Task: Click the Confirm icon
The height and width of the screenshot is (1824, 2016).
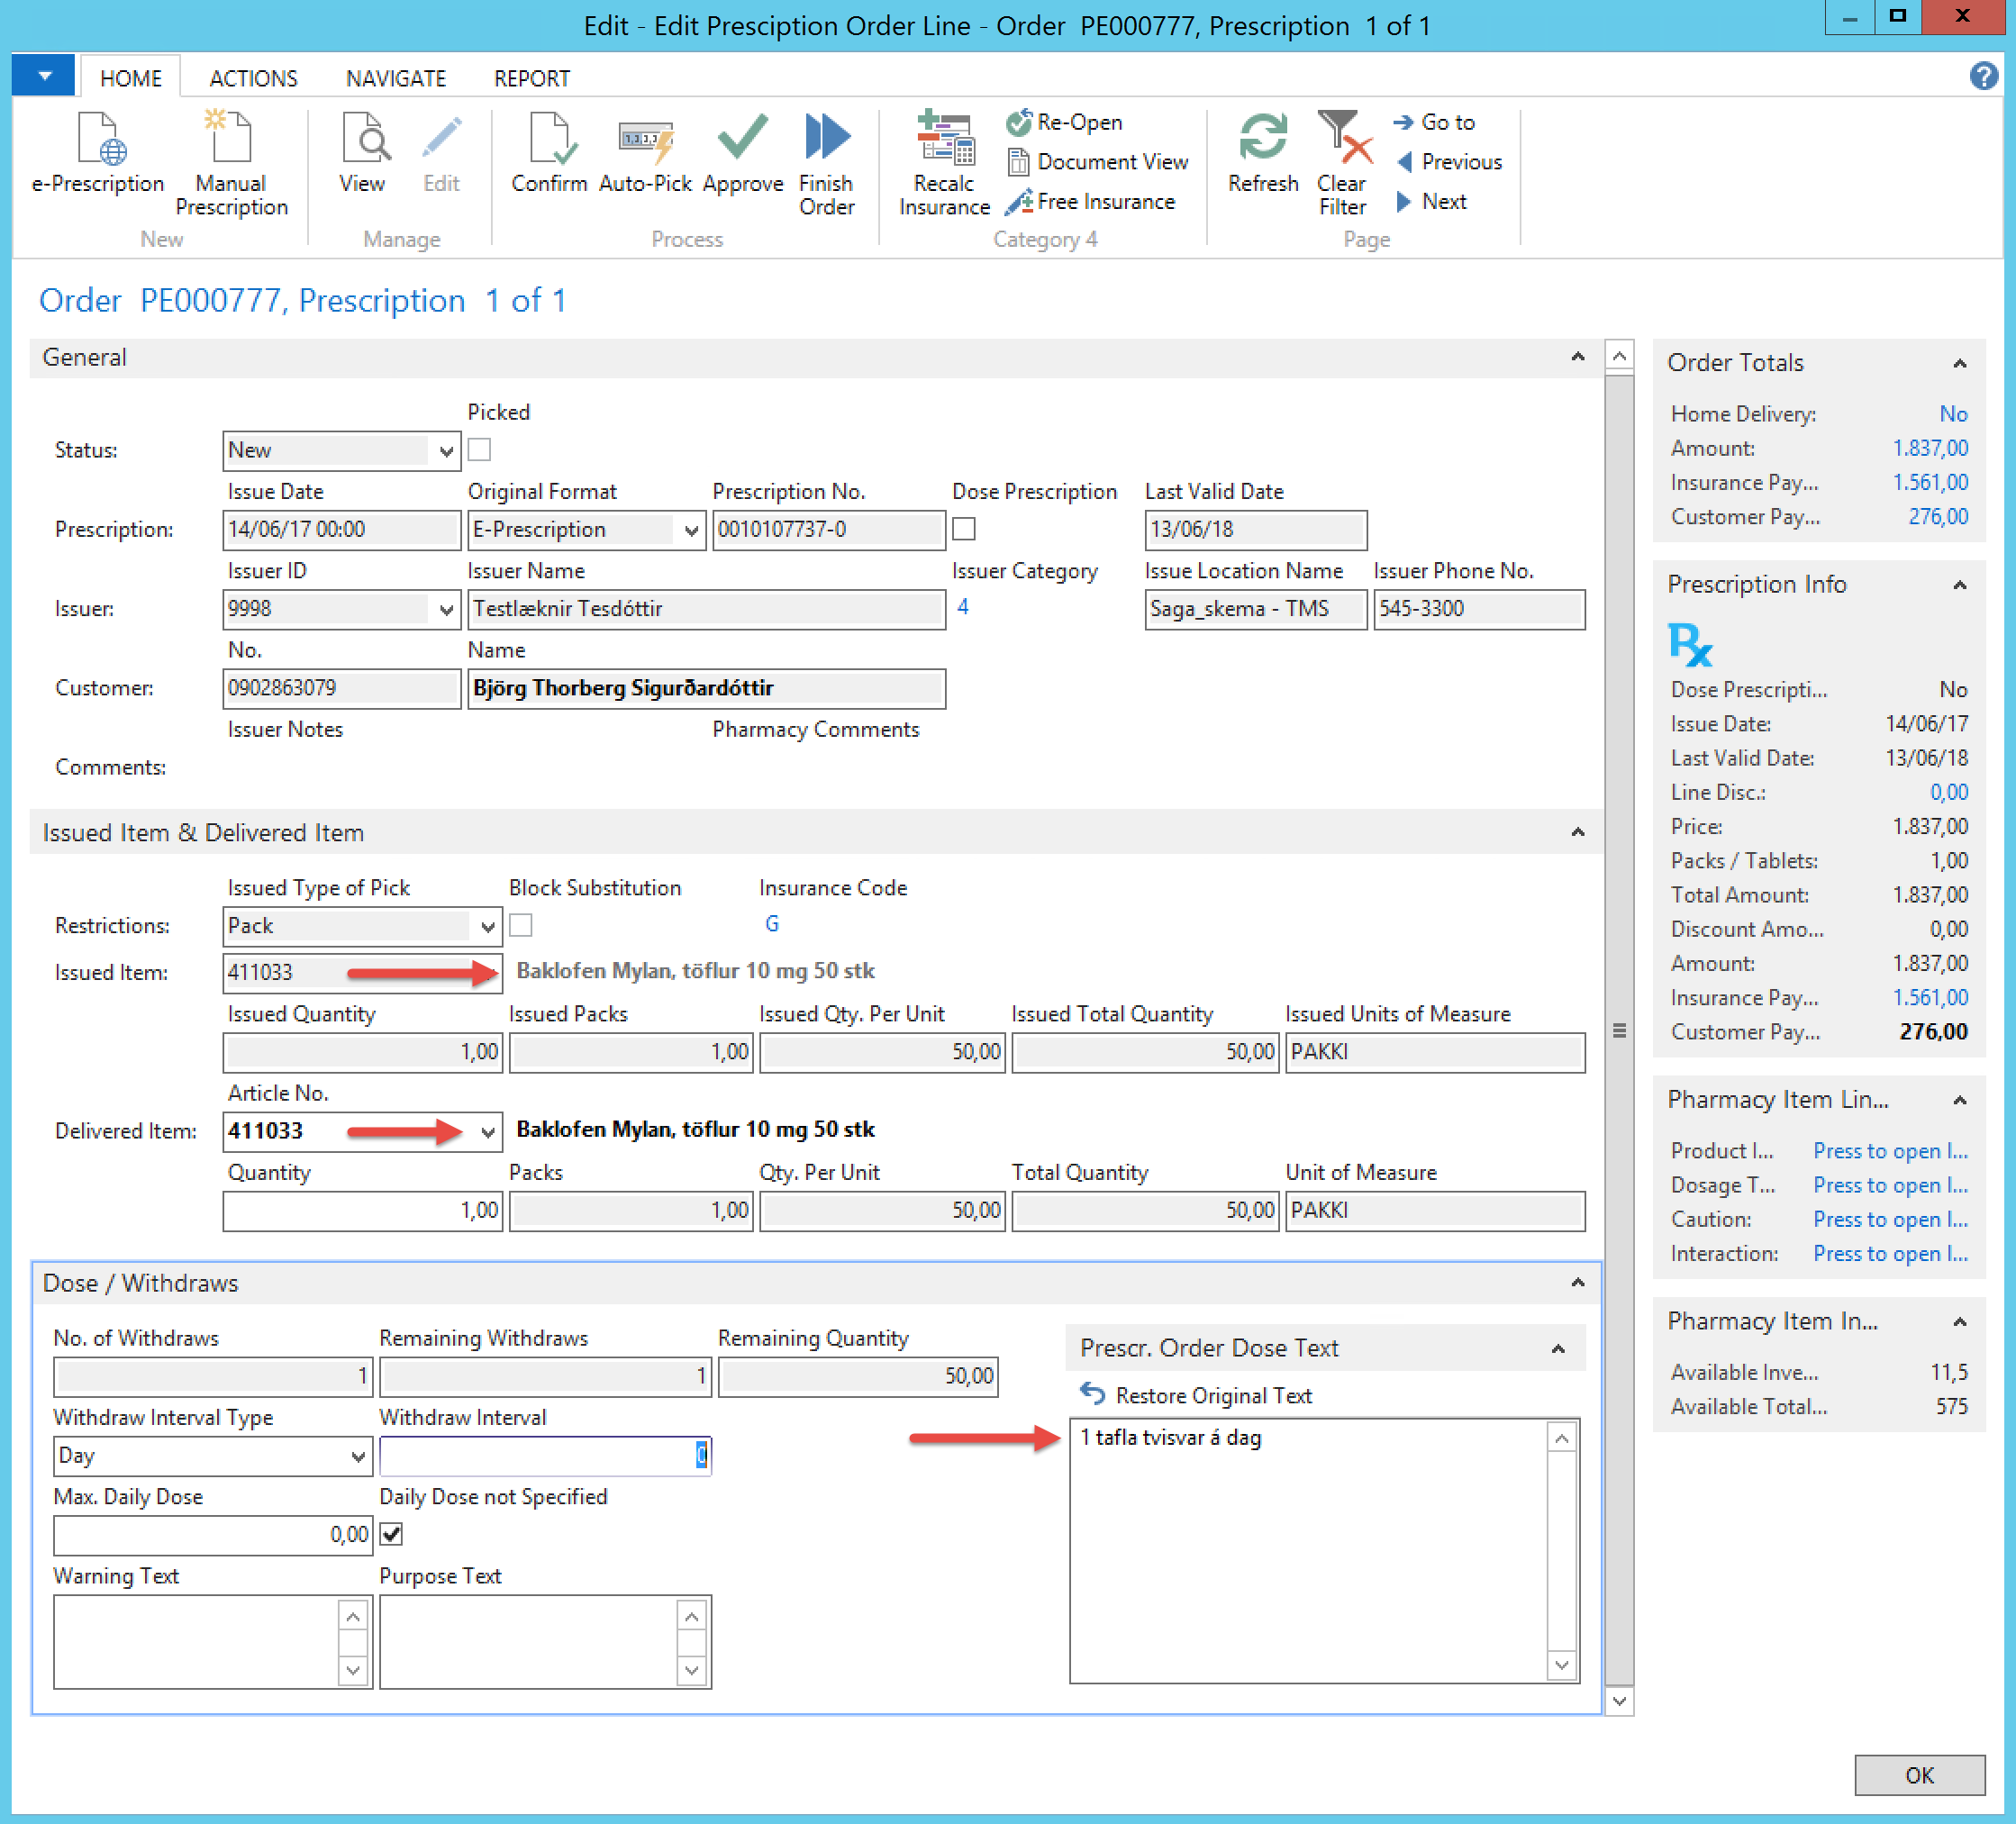Action: click(x=548, y=139)
